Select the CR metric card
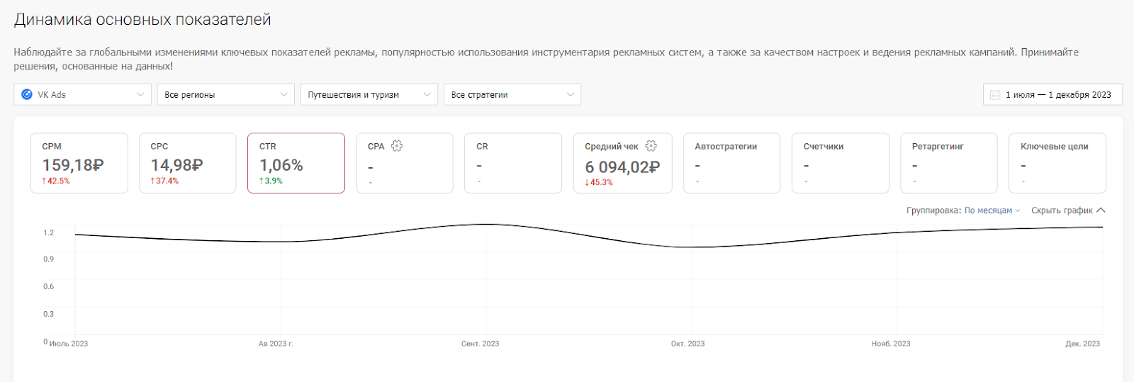Screen dimensions: 1134x382 point(513,163)
